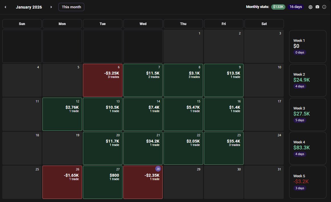This screenshot has height=202, width=331.
Task: Open January 16 showing $1.4K
Action: [224, 114]
